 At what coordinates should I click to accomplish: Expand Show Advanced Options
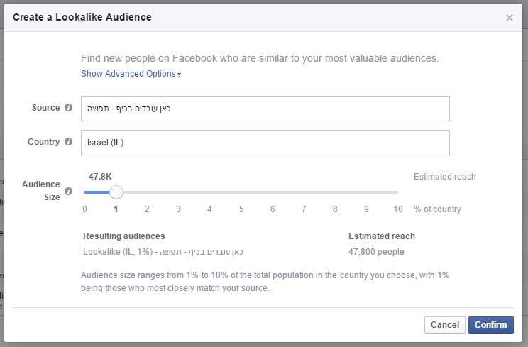pos(131,74)
